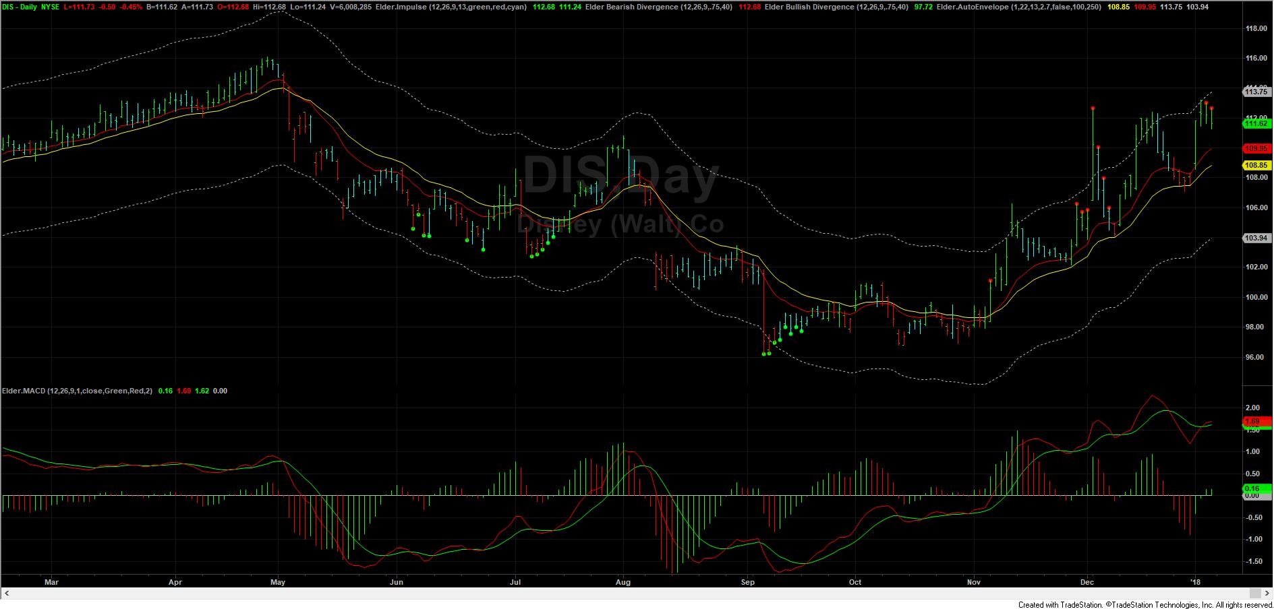Click the 102.00 price axis label
This screenshot has height=609, width=1274.
(x=1256, y=267)
